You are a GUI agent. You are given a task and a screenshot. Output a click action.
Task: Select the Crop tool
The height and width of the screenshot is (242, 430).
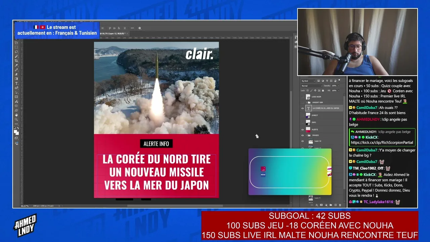[x=16, y=61]
